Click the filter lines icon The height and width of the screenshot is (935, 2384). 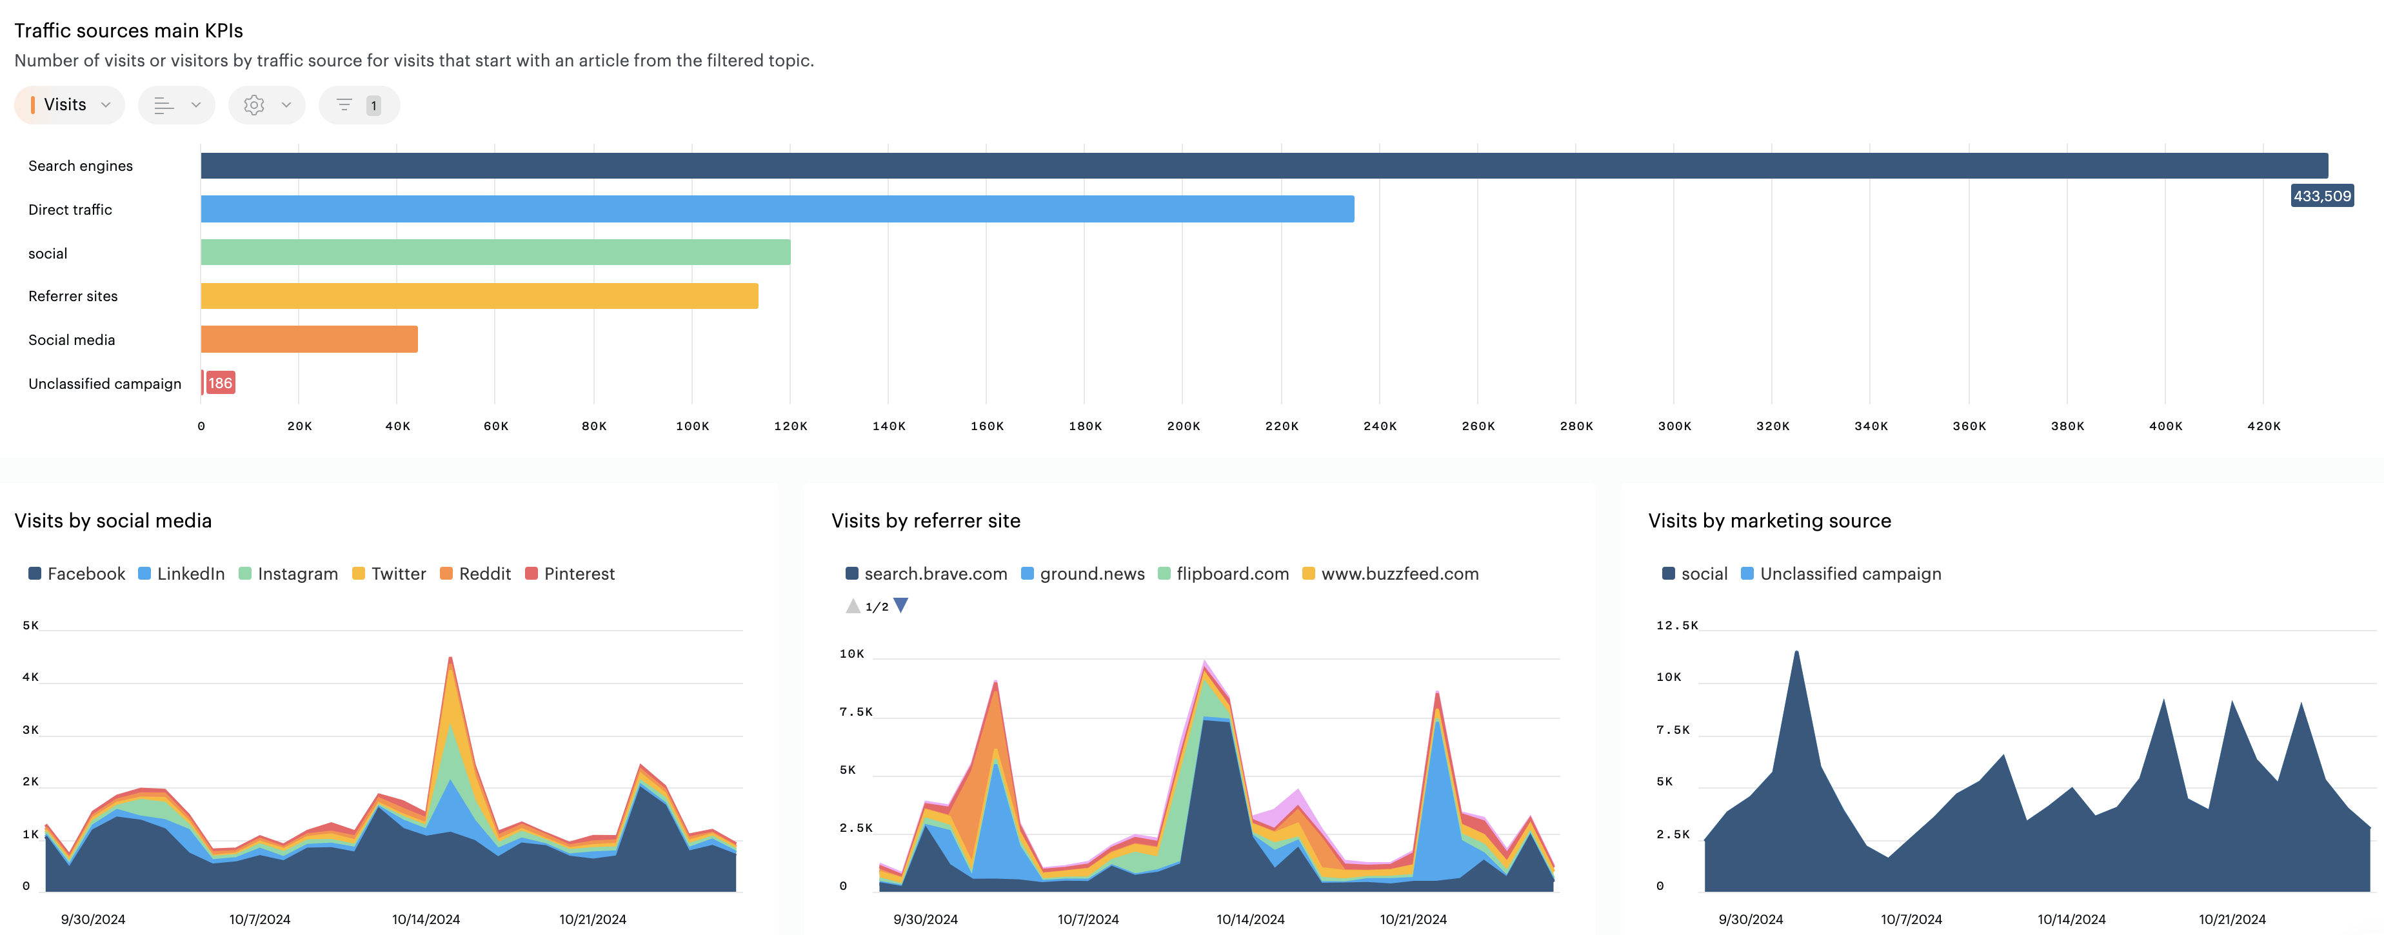344,106
